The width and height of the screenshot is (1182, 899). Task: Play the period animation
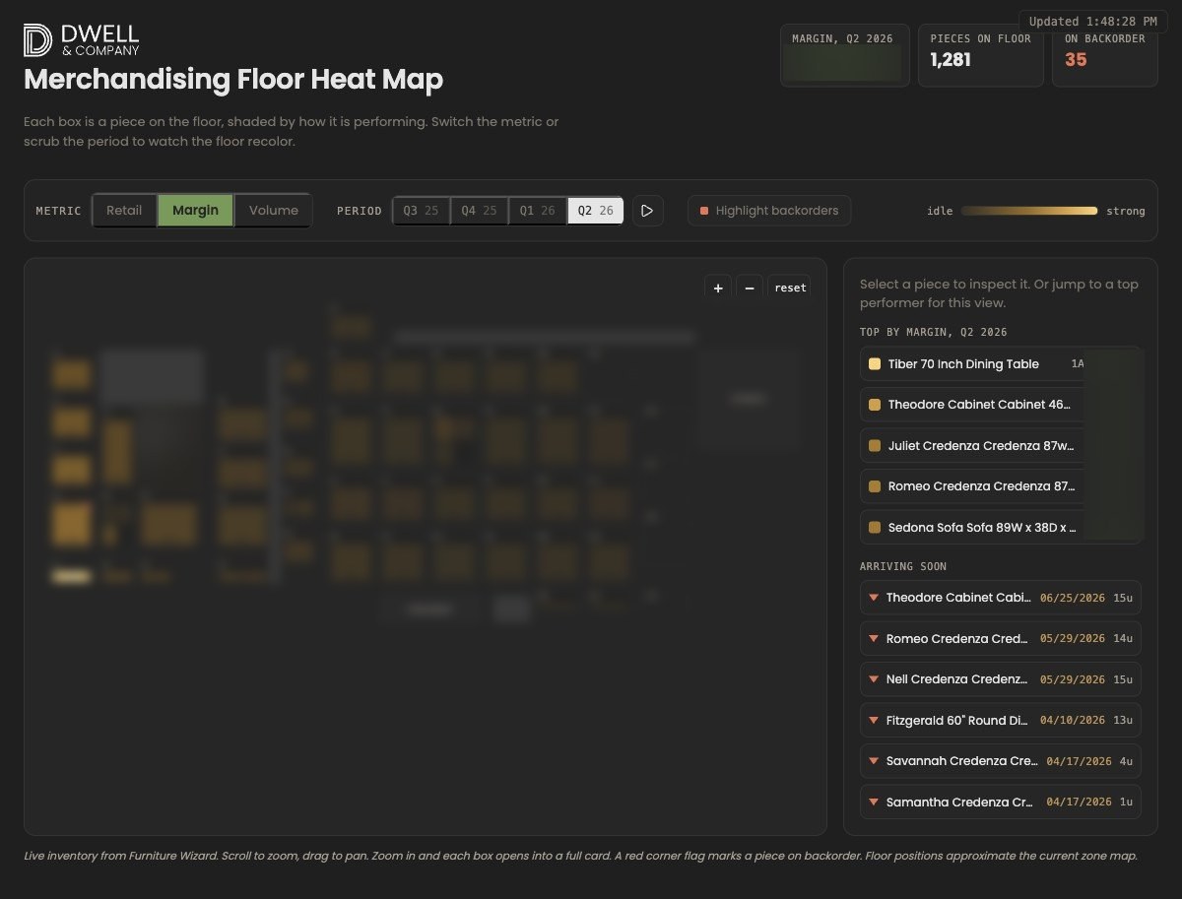(x=647, y=211)
